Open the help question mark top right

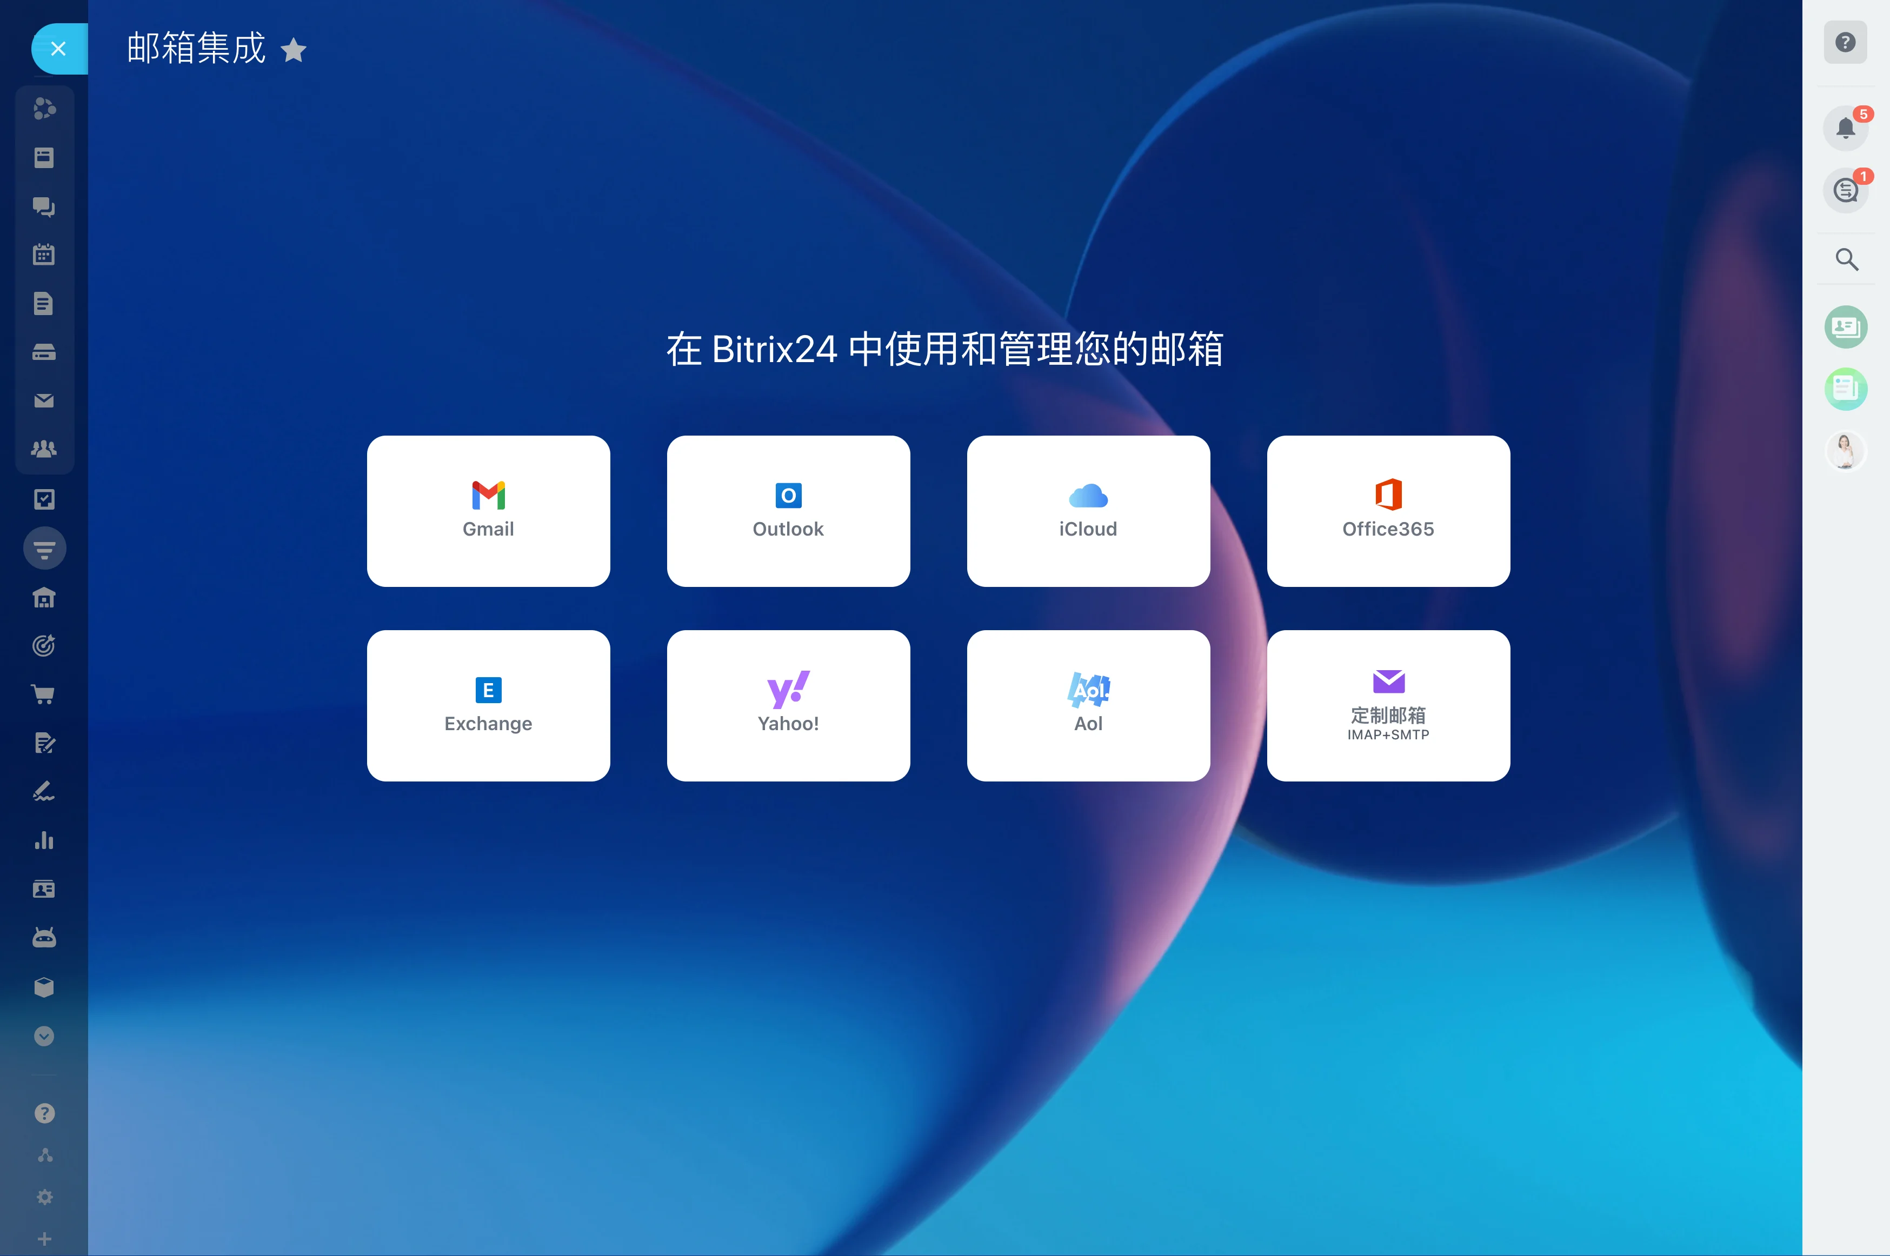click(1845, 42)
